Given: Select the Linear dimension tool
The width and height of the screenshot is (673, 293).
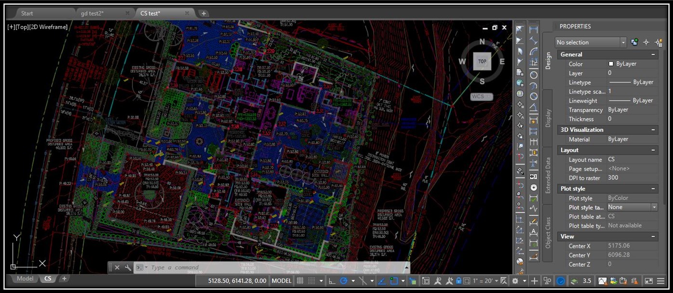Looking at the screenshot, I should click(534, 30).
